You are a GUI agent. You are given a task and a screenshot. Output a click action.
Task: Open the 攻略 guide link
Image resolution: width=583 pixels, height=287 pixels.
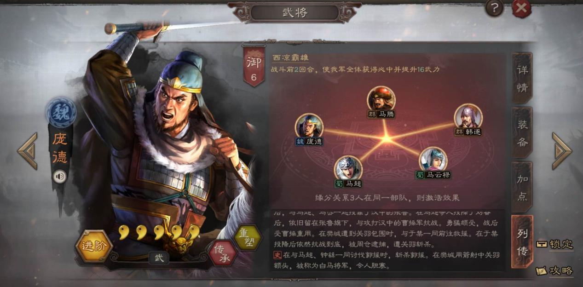(x=554, y=270)
